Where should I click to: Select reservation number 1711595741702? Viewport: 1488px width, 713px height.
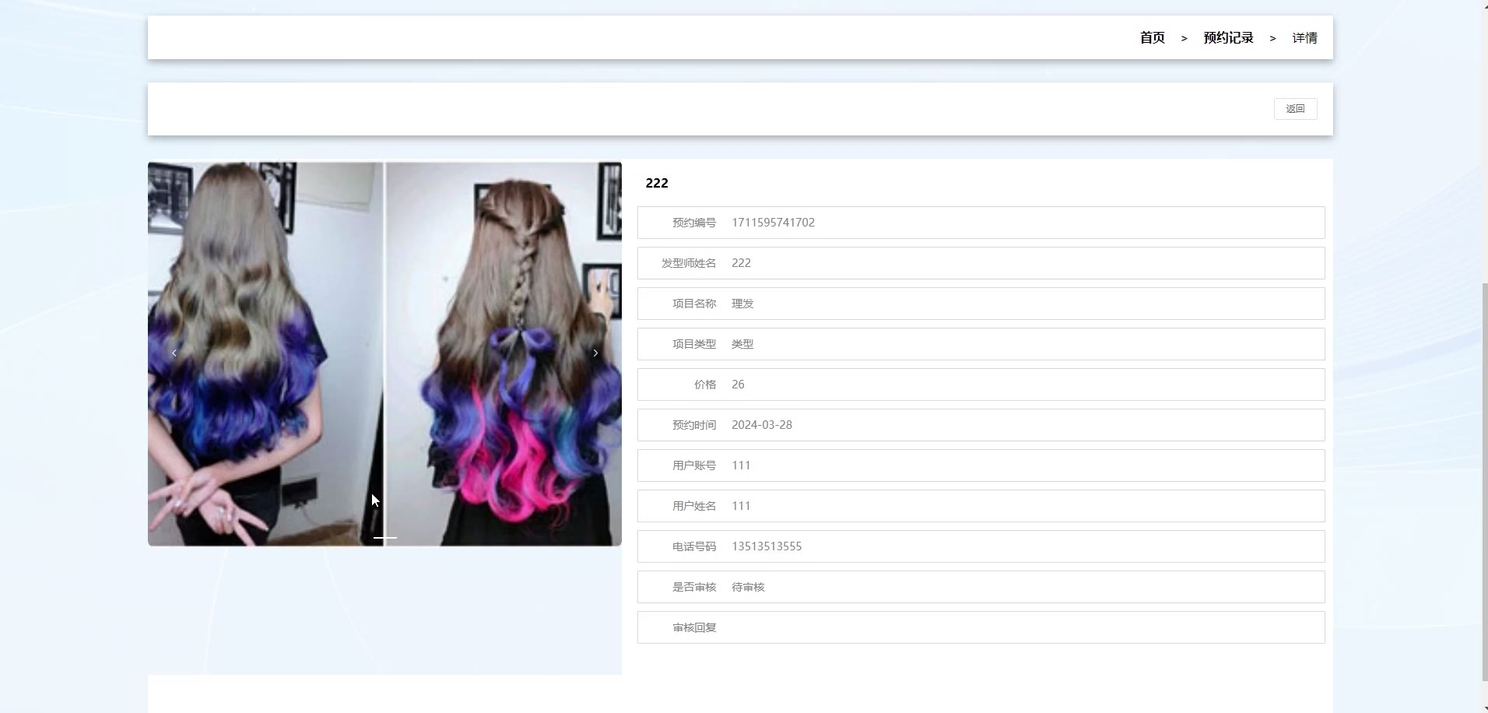[x=773, y=223]
